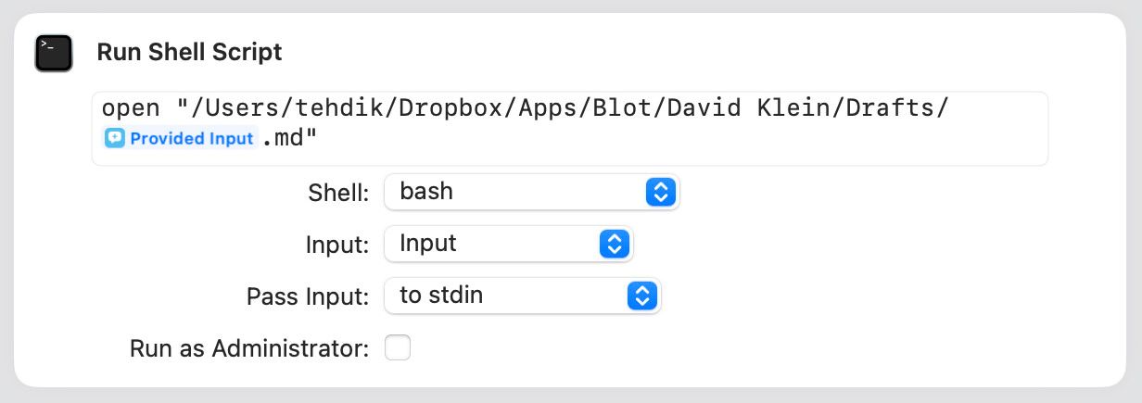
Task: Click inside the shell script text field
Action: [x=570, y=128]
